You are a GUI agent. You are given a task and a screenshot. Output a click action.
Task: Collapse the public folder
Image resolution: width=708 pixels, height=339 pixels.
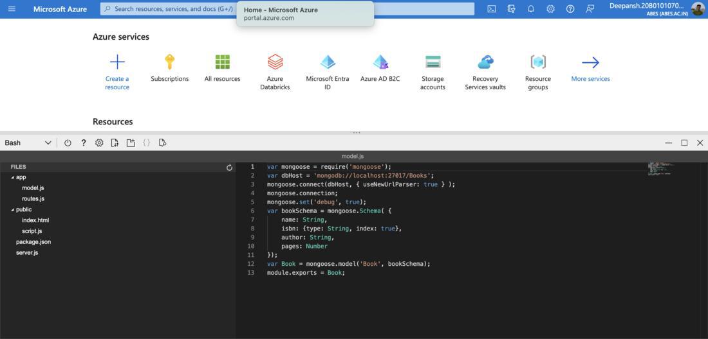[13, 210]
